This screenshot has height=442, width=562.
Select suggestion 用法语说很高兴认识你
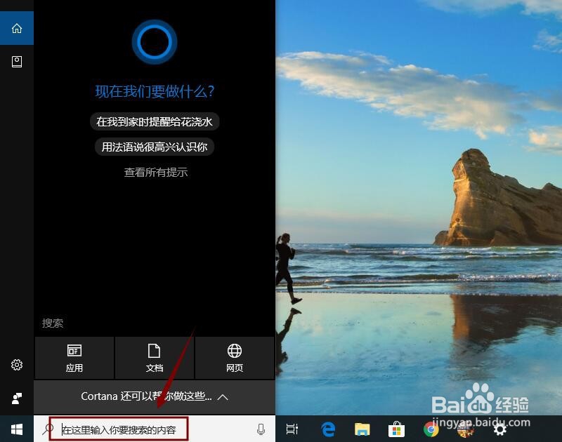(155, 147)
